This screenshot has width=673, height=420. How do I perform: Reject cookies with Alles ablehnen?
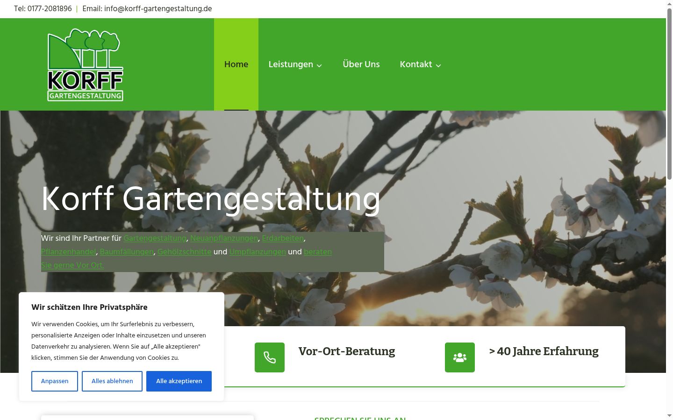(112, 381)
